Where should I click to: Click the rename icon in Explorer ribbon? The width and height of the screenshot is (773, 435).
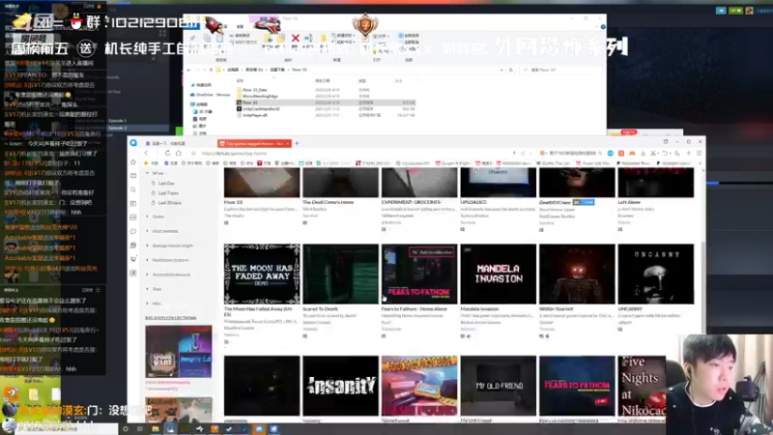pyautogui.click(x=308, y=39)
